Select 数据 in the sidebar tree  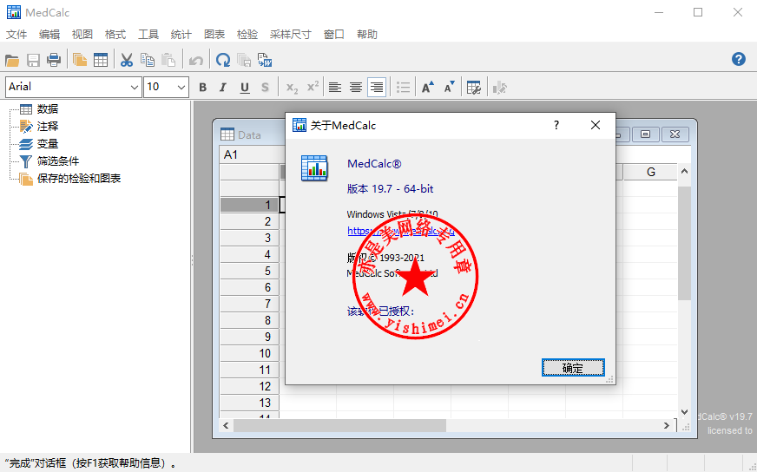(47, 109)
